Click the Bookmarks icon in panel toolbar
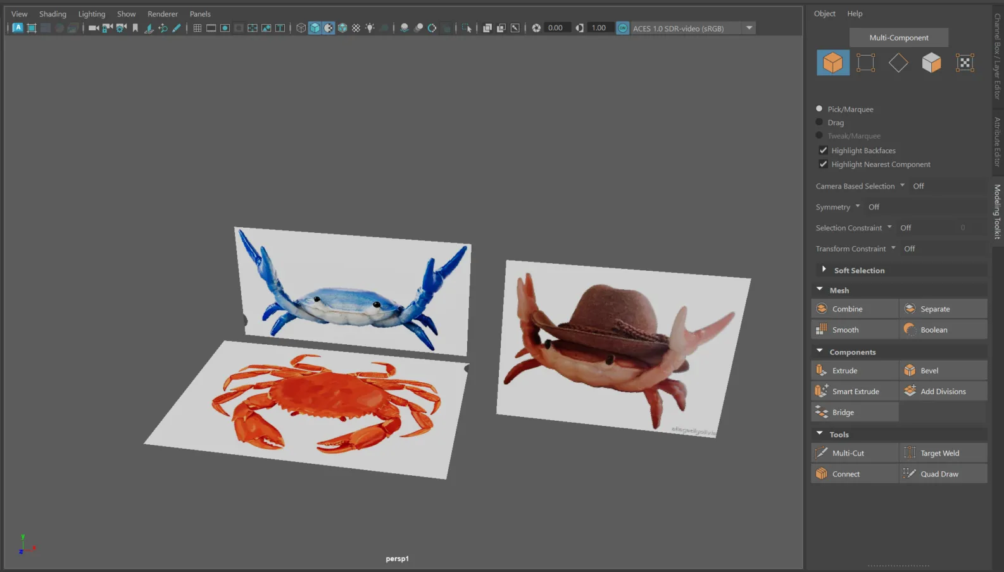 click(x=135, y=28)
